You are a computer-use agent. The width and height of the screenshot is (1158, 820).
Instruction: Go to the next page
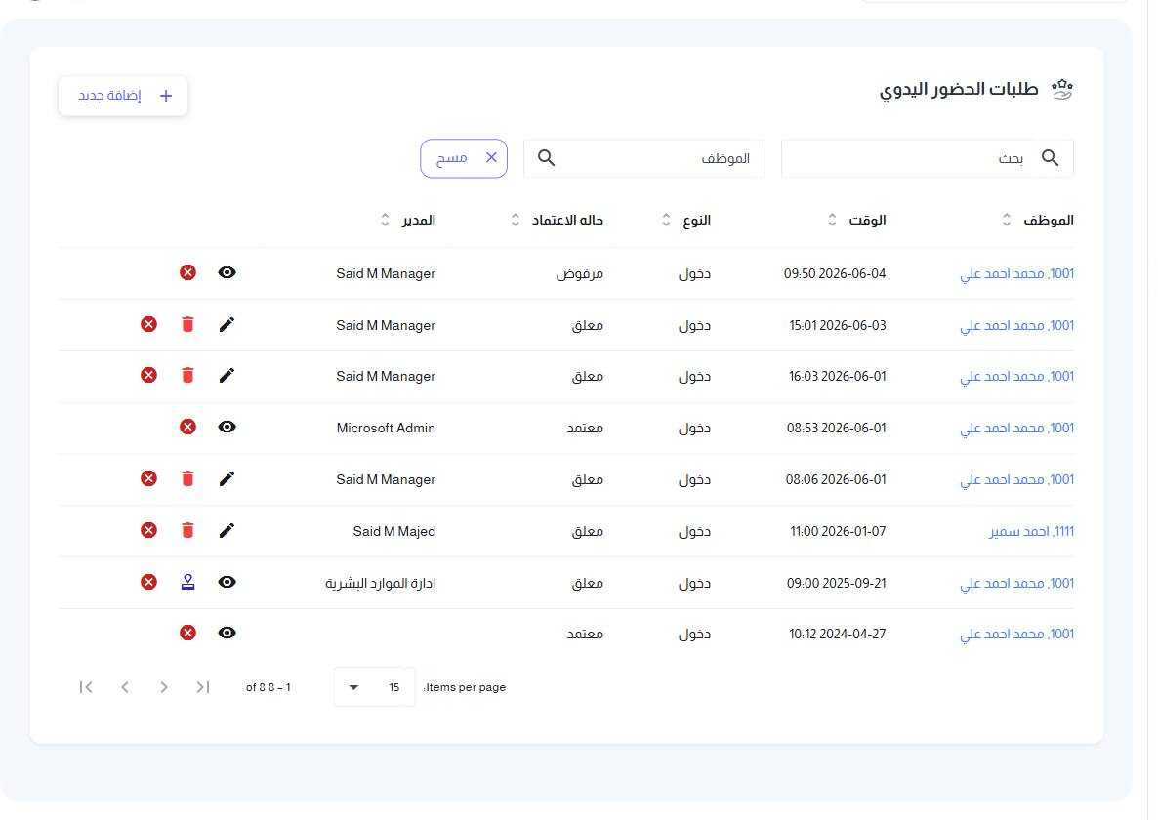click(x=125, y=687)
